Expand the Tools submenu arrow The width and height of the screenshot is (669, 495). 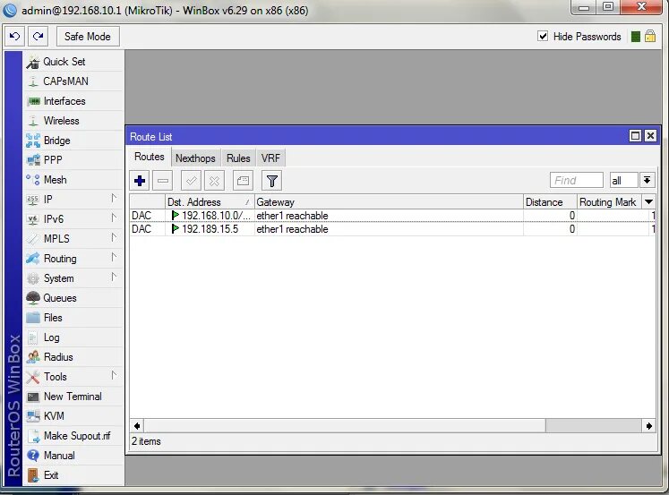click(x=114, y=376)
